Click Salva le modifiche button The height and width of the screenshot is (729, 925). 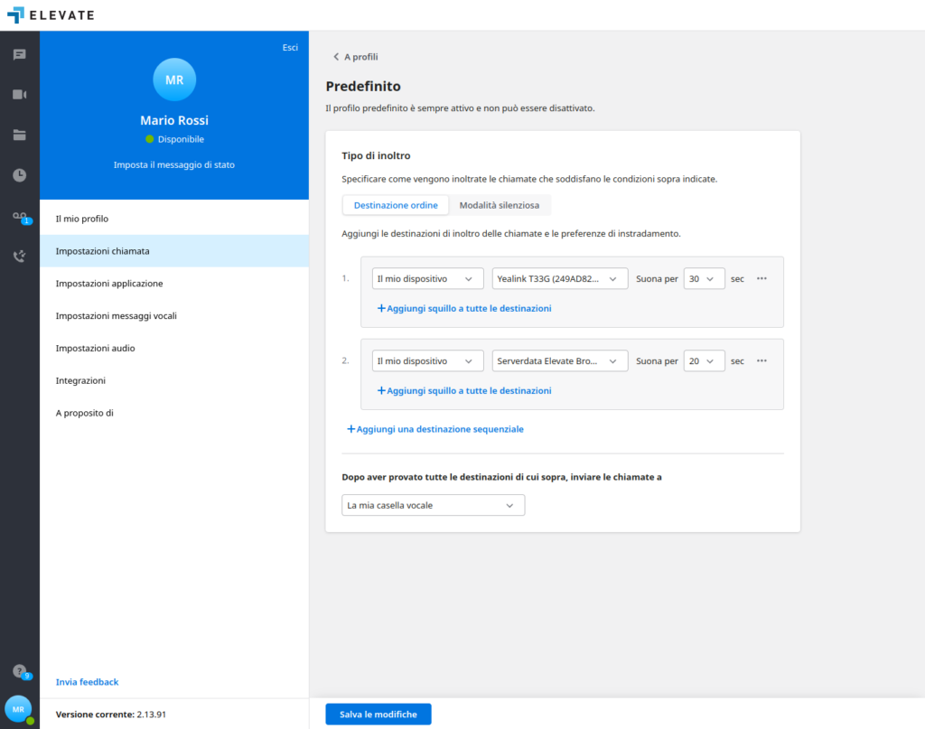(x=378, y=715)
